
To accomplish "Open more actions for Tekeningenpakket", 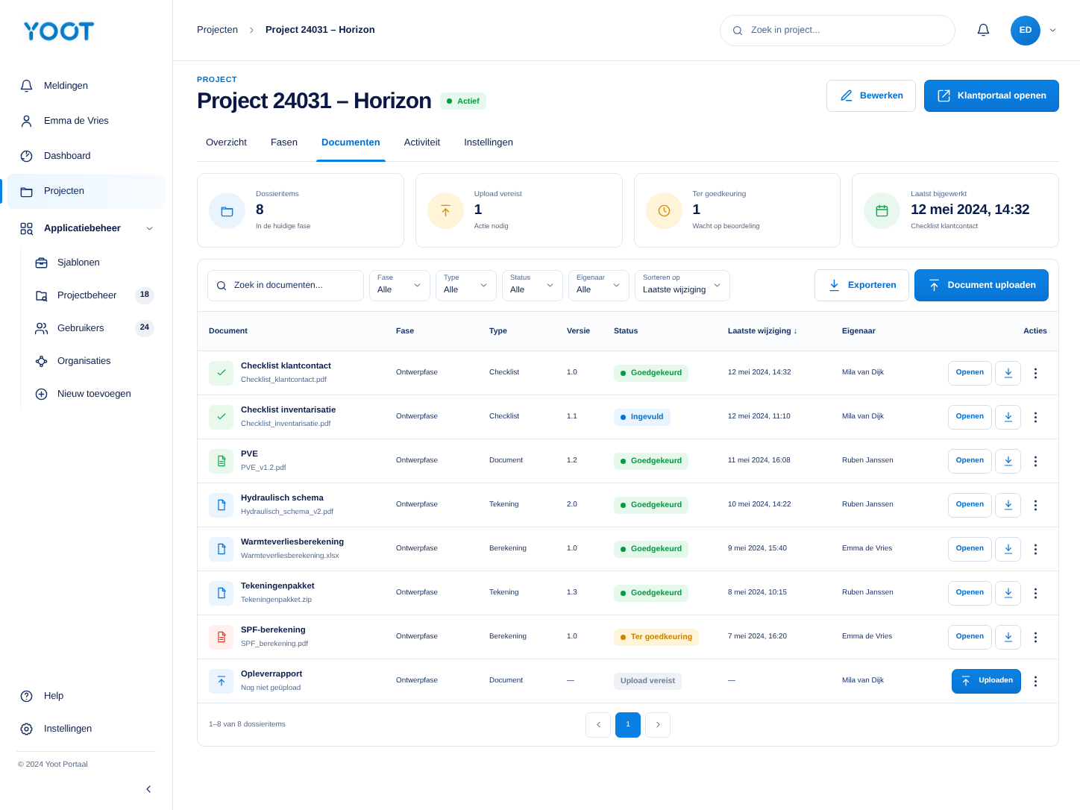I will [1035, 593].
